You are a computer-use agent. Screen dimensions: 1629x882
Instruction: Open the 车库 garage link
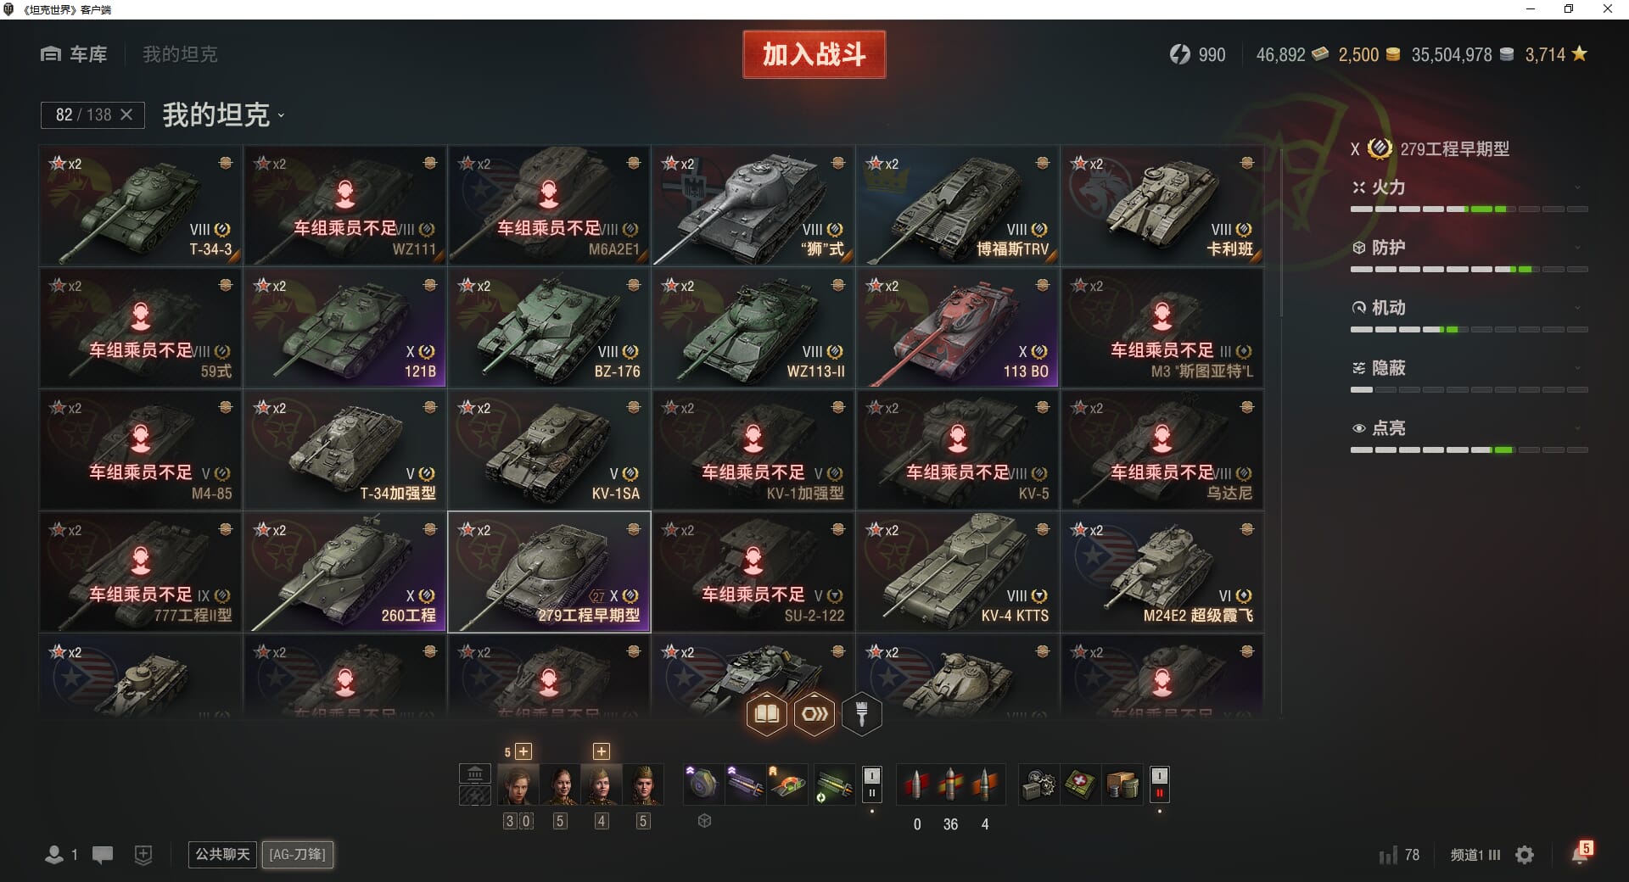pyautogui.click(x=74, y=54)
